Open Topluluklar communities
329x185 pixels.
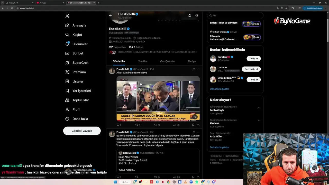click(x=77, y=100)
